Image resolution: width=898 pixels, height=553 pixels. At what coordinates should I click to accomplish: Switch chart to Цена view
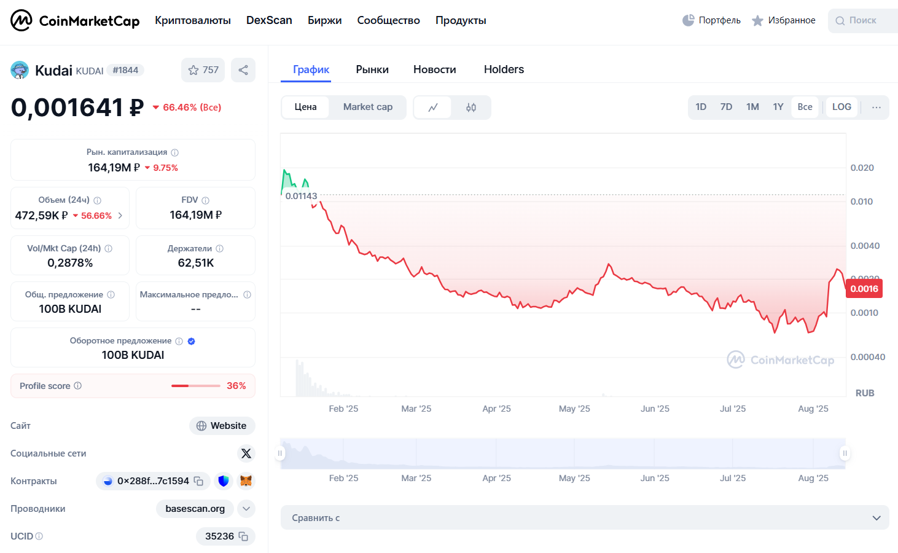pyautogui.click(x=305, y=107)
